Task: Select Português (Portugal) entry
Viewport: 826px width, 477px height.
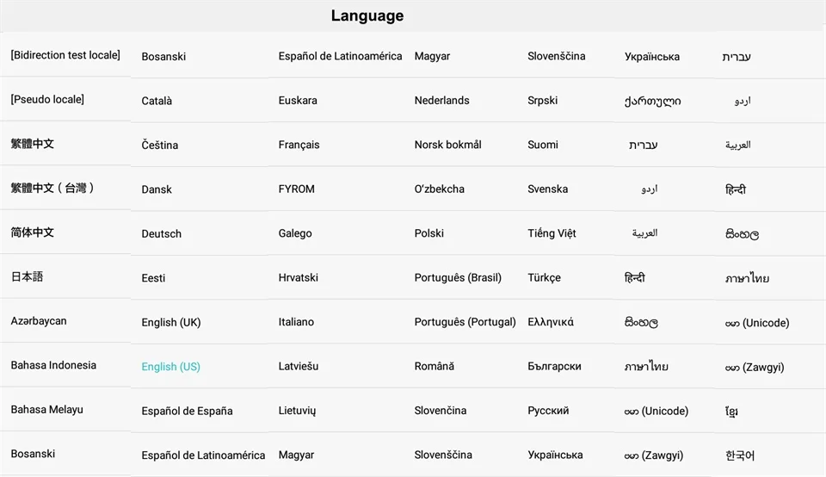Action: tap(465, 322)
